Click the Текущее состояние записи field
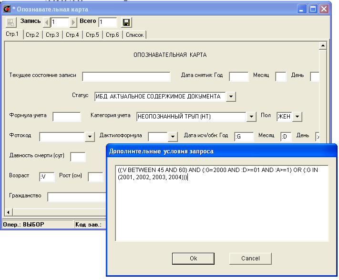Image resolution: width=339 pixels, height=280 pixels. [x=126, y=76]
